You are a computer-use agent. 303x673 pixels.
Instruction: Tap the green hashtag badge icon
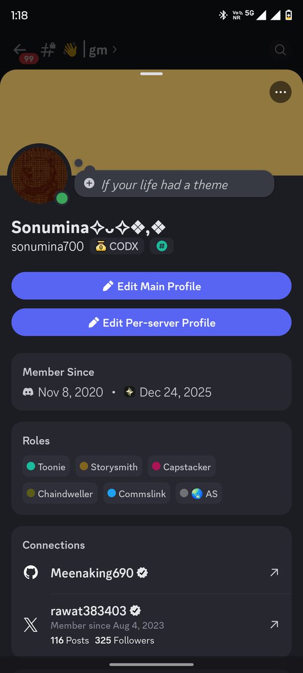point(162,246)
